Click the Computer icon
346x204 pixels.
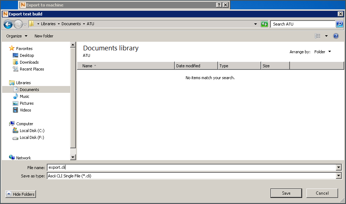point(12,124)
